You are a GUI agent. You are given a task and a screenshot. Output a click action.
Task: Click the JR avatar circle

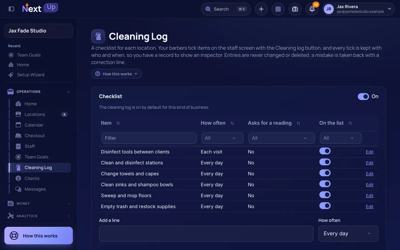tap(329, 9)
